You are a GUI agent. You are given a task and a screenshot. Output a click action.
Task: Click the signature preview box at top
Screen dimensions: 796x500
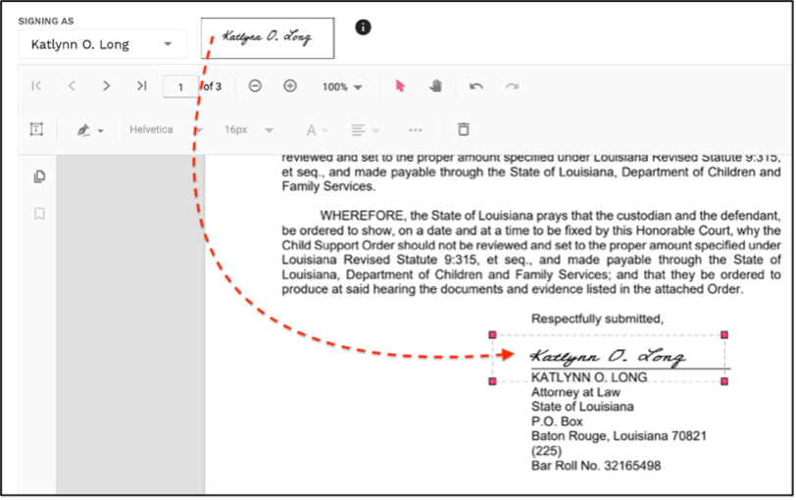point(268,38)
